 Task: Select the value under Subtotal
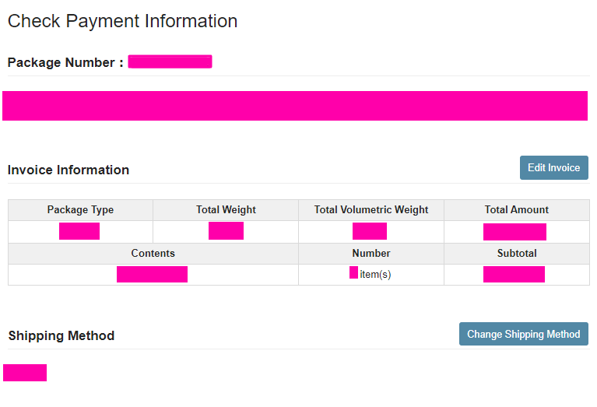coord(514,274)
